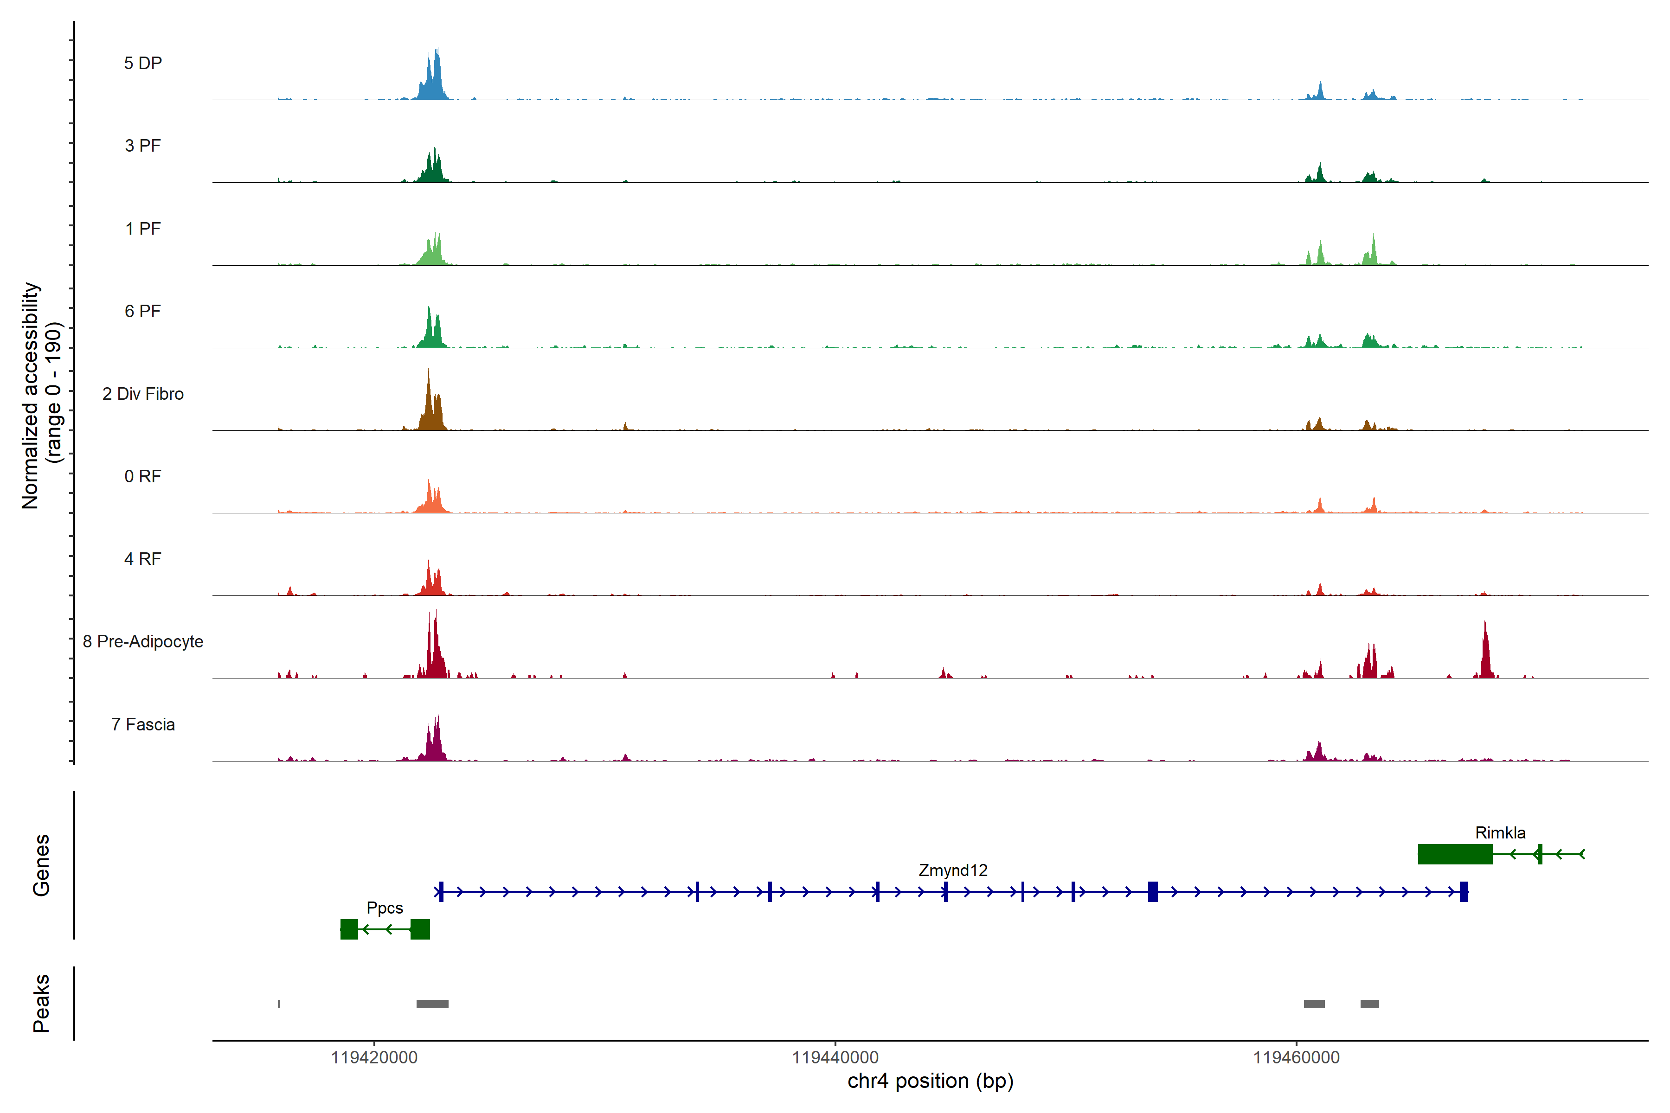Click the 2 Div Fibro track label
Screen dimensions: 1670x1113
pos(143,394)
